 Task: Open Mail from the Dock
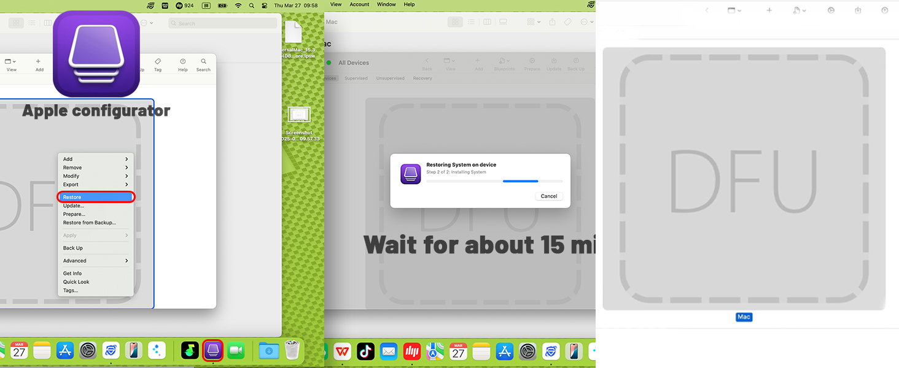pyautogui.click(x=389, y=351)
